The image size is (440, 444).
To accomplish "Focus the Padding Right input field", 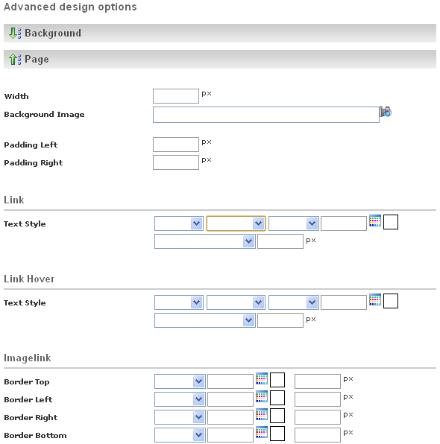I will [x=176, y=162].
